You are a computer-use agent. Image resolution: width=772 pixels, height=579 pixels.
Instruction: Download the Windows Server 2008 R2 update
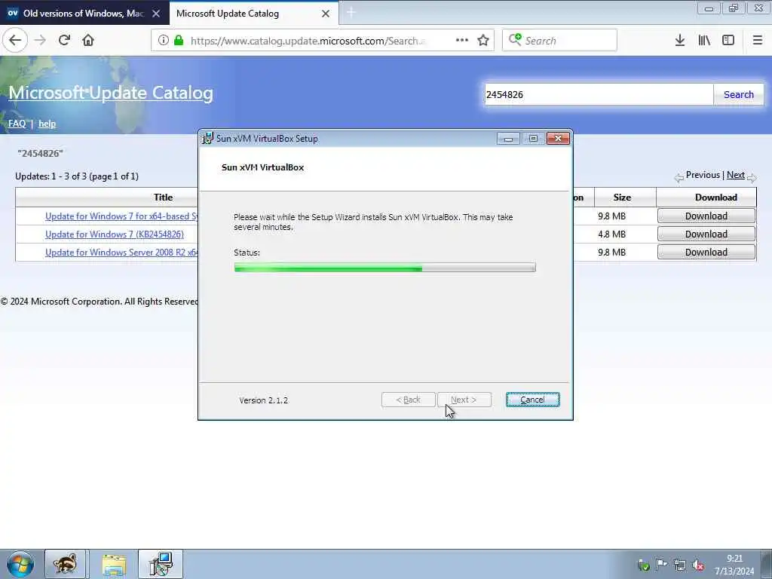(706, 252)
